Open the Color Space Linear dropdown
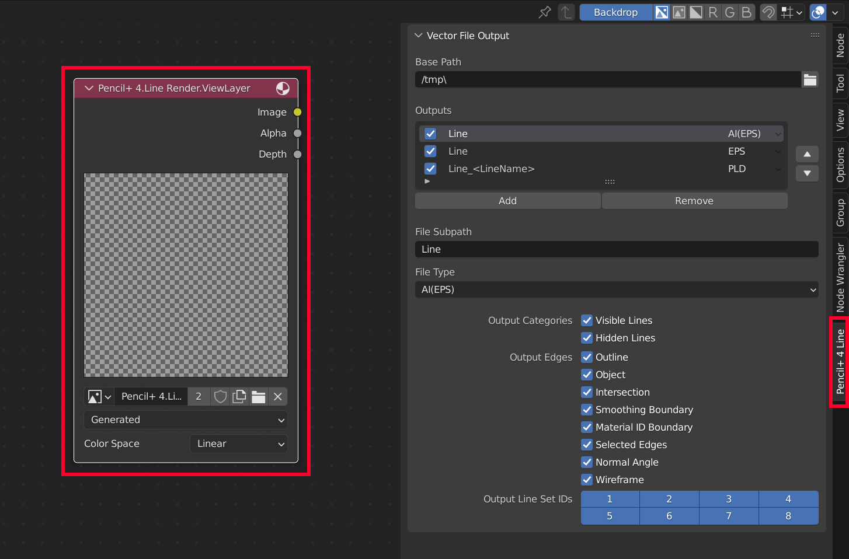The width and height of the screenshot is (849, 559). (x=239, y=444)
